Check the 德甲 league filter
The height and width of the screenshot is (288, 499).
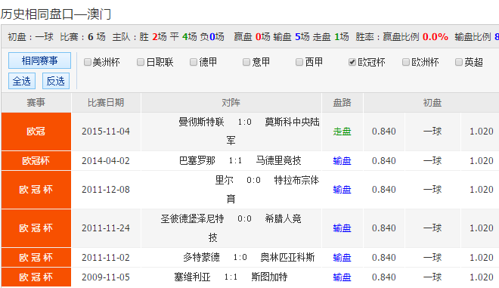(x=193, y=62)
